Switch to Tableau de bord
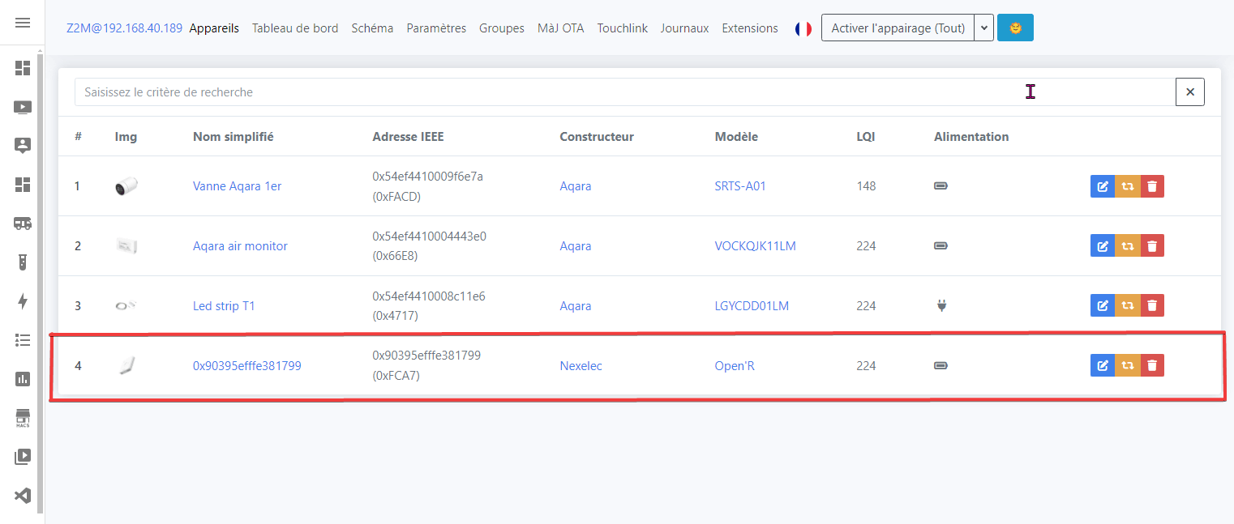 point(295,28)
